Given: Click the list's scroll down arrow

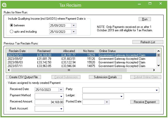Looking at the screenshot, I should click(x=159, y=65).
